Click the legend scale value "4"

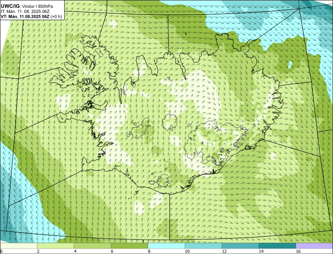(75, 251)
